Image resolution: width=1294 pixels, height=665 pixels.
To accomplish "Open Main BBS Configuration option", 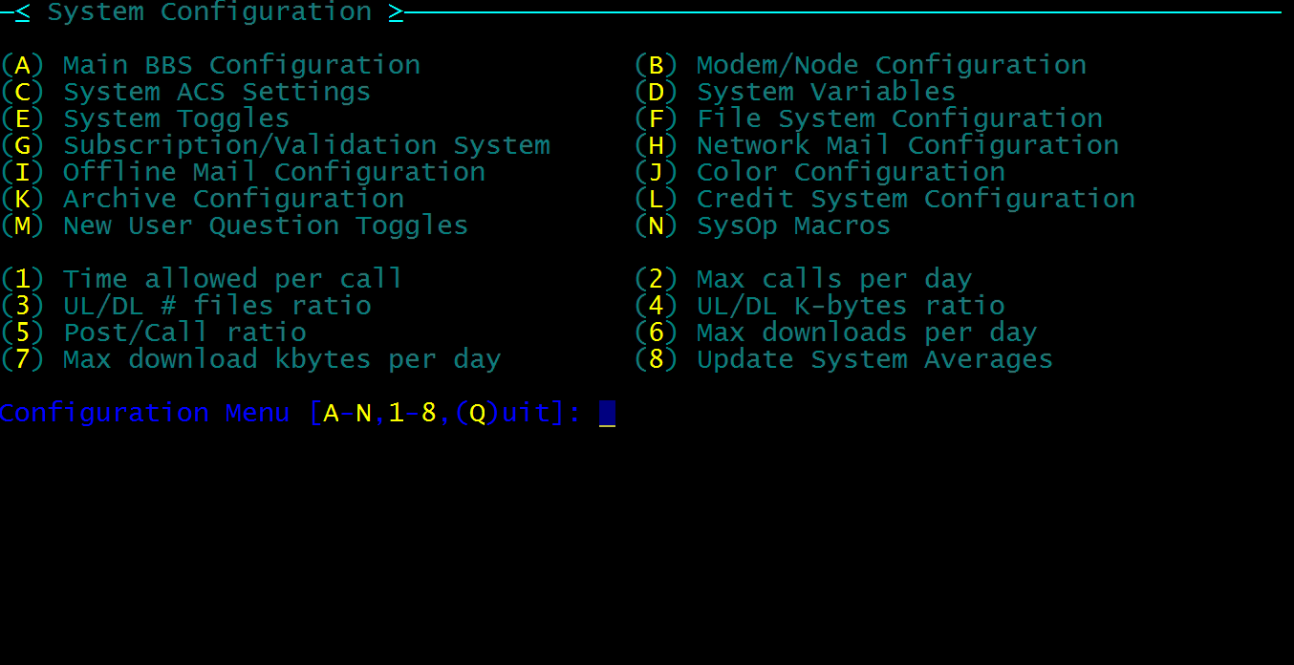I will click(x=210, y=65).
